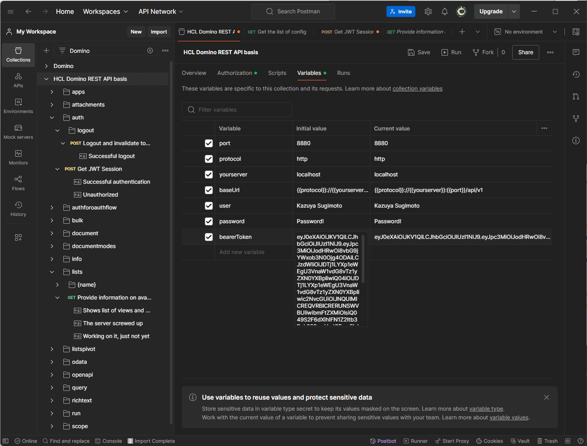
Task: Click the Import button
Action: click(159, 32)
